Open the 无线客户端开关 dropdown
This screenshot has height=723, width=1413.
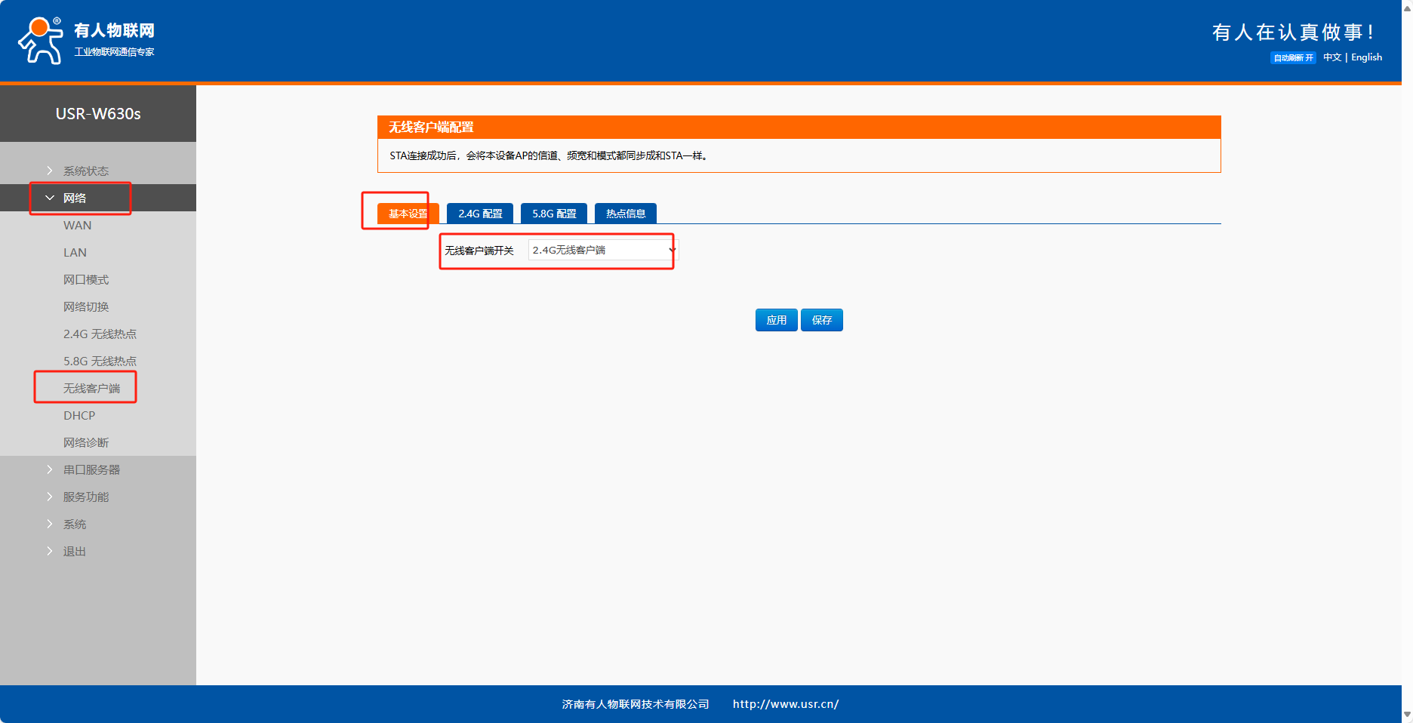point(603,250)
